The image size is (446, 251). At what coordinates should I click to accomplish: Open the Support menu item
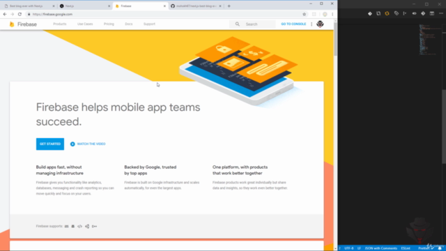pos(149,24)
